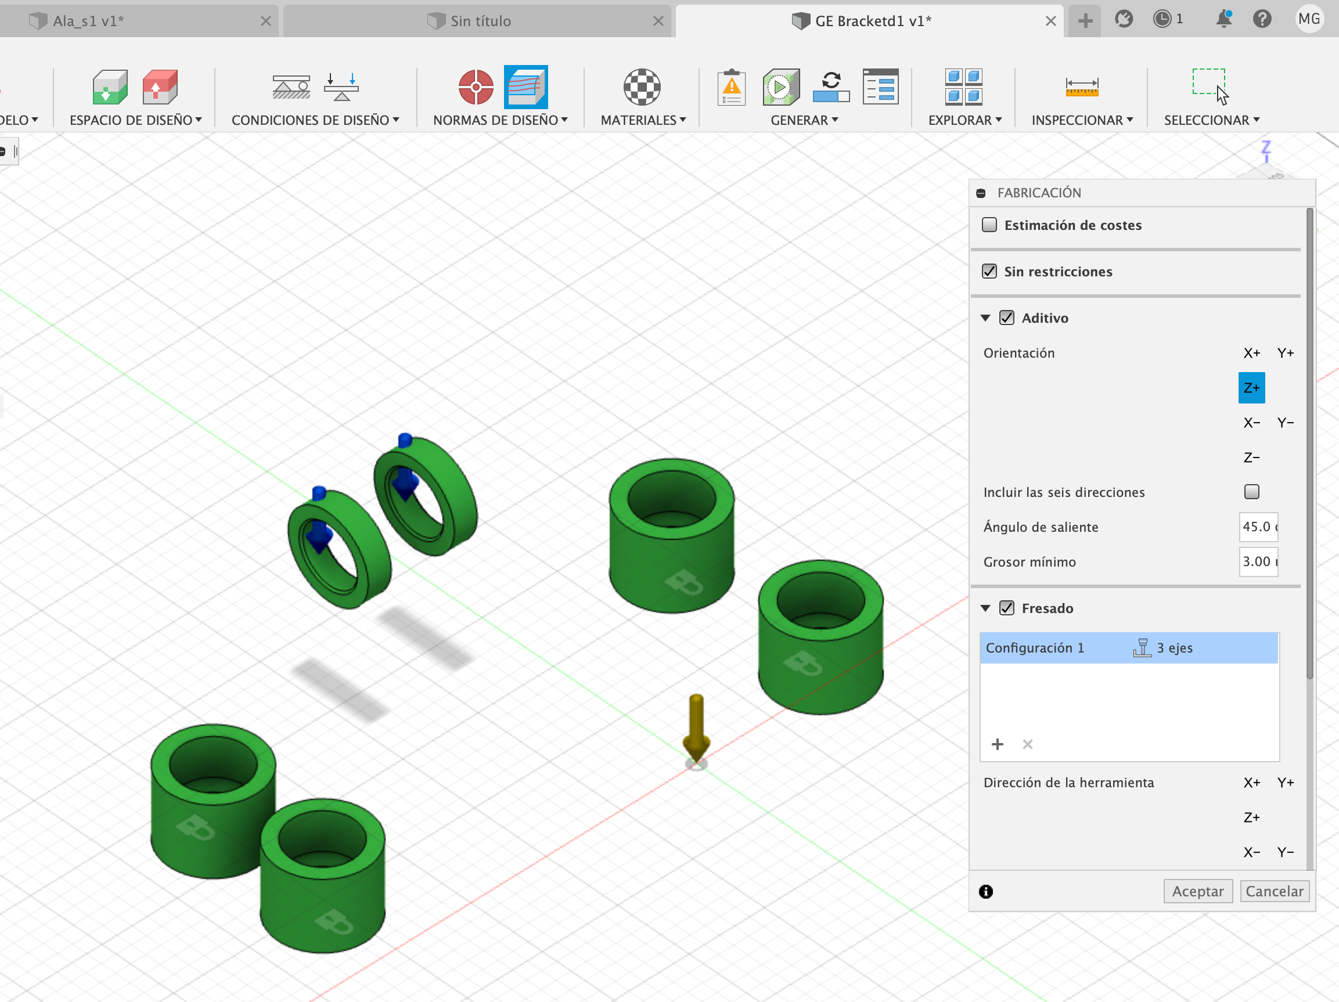Add a milling configuration with plus icon
Viewport: 1339px width, 1002px height.
pos(998,744)
